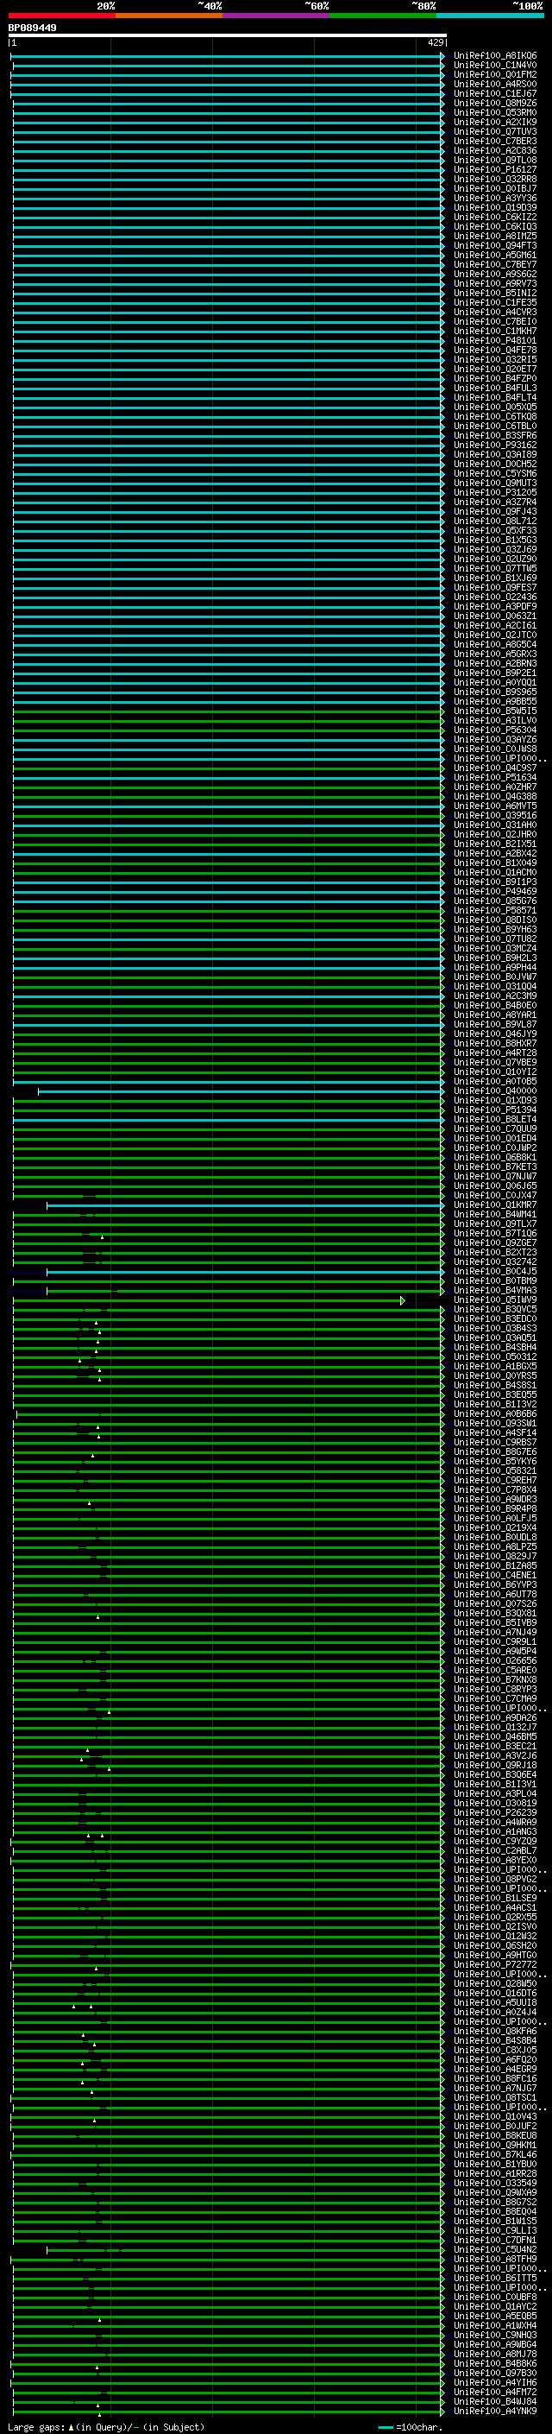The image size is (552, 2434).
Task: Click the orange ~40% identity legend segment
Action: coord(169,16)
